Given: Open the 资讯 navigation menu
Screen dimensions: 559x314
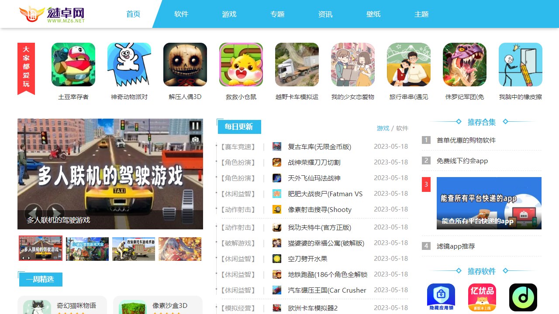Looking at the screenshot, I should [325, 14].
